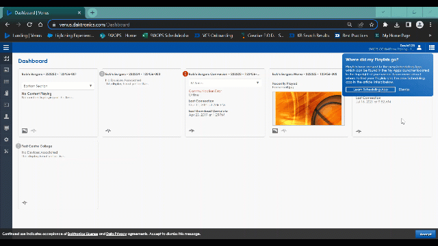Dismiss the Where did my Playlists go popup

(404, 90)
